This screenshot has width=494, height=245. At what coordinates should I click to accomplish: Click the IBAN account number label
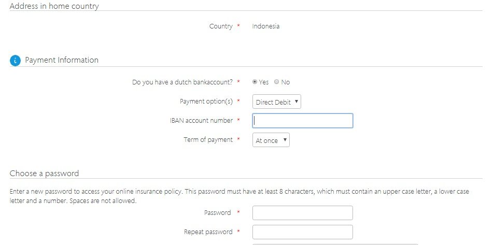pyautogui.click(x=201, y=121)
